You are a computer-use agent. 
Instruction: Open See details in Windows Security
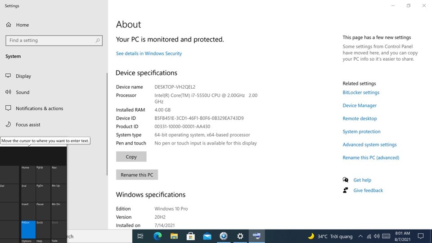pyautogui.click(x=149, y=54)
